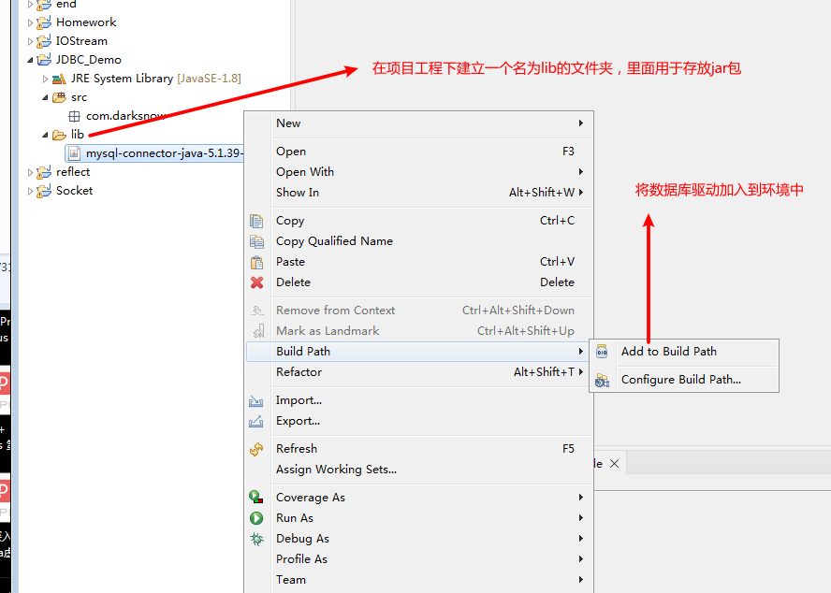Choose Export... from context menu

[x=418, y=421]
